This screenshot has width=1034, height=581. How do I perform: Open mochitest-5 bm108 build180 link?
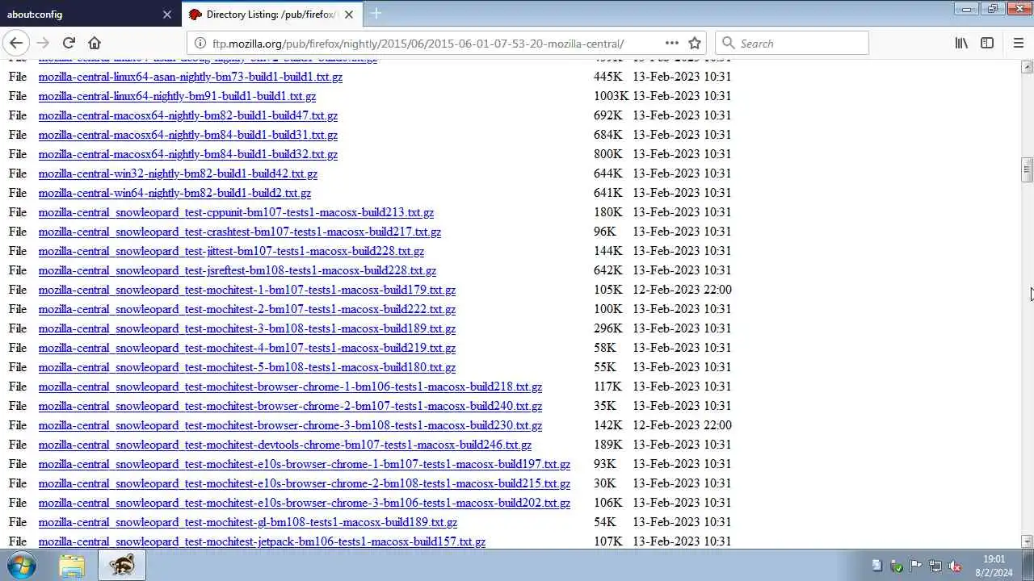click(247, 367)
